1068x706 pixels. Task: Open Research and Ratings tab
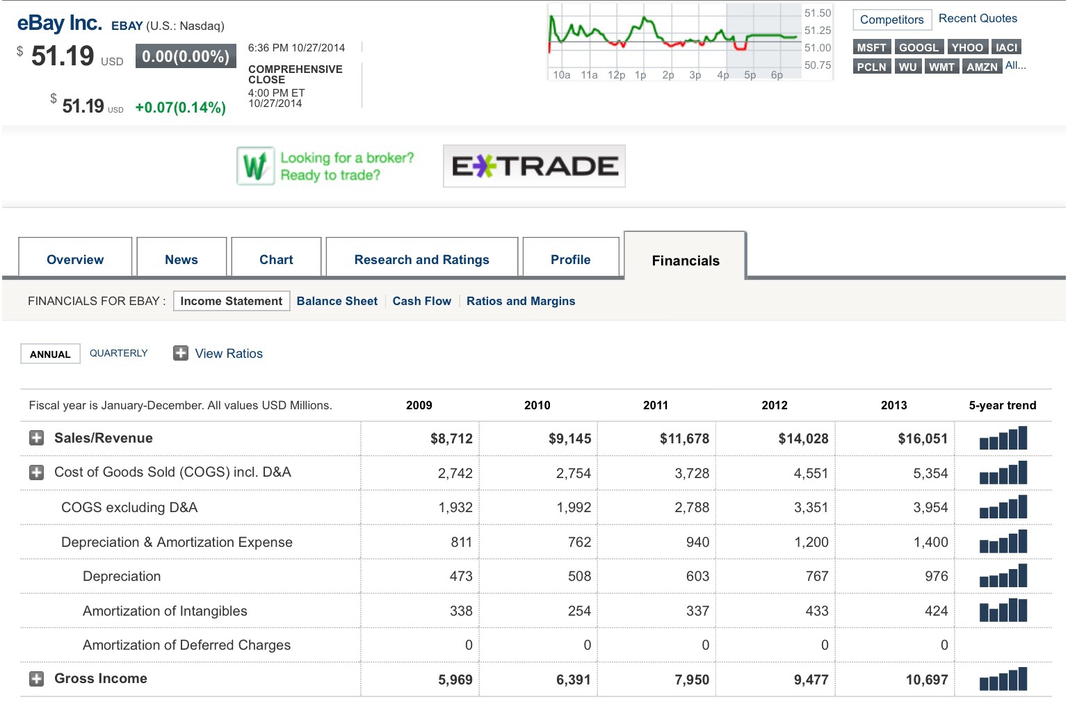click(422, 258)
